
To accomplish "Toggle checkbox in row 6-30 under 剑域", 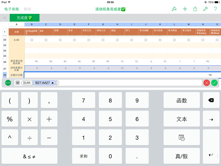I will click(60, 40).
